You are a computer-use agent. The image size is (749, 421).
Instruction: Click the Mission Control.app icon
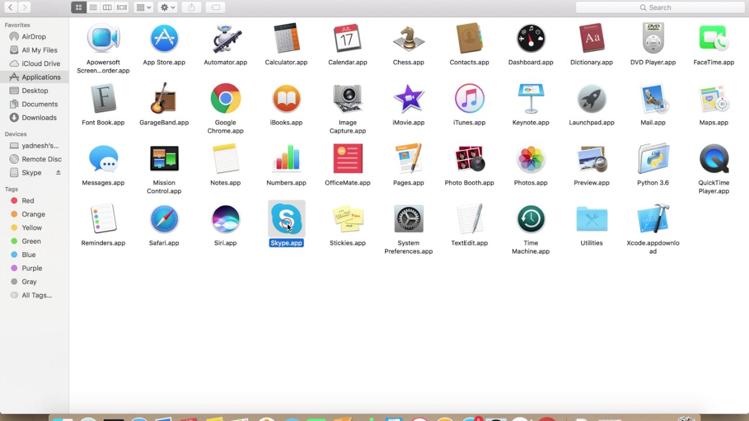[164, 159]
